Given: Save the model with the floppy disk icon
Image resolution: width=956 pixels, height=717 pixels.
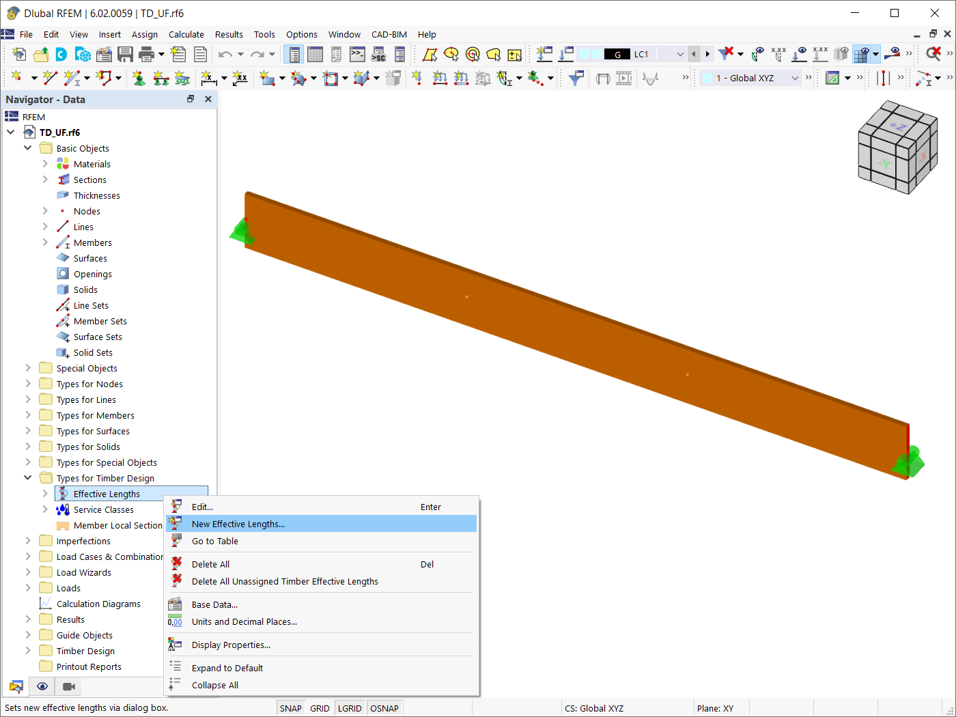Looking at the screenshot, I should pyautogui.click(x=125, y=54).
